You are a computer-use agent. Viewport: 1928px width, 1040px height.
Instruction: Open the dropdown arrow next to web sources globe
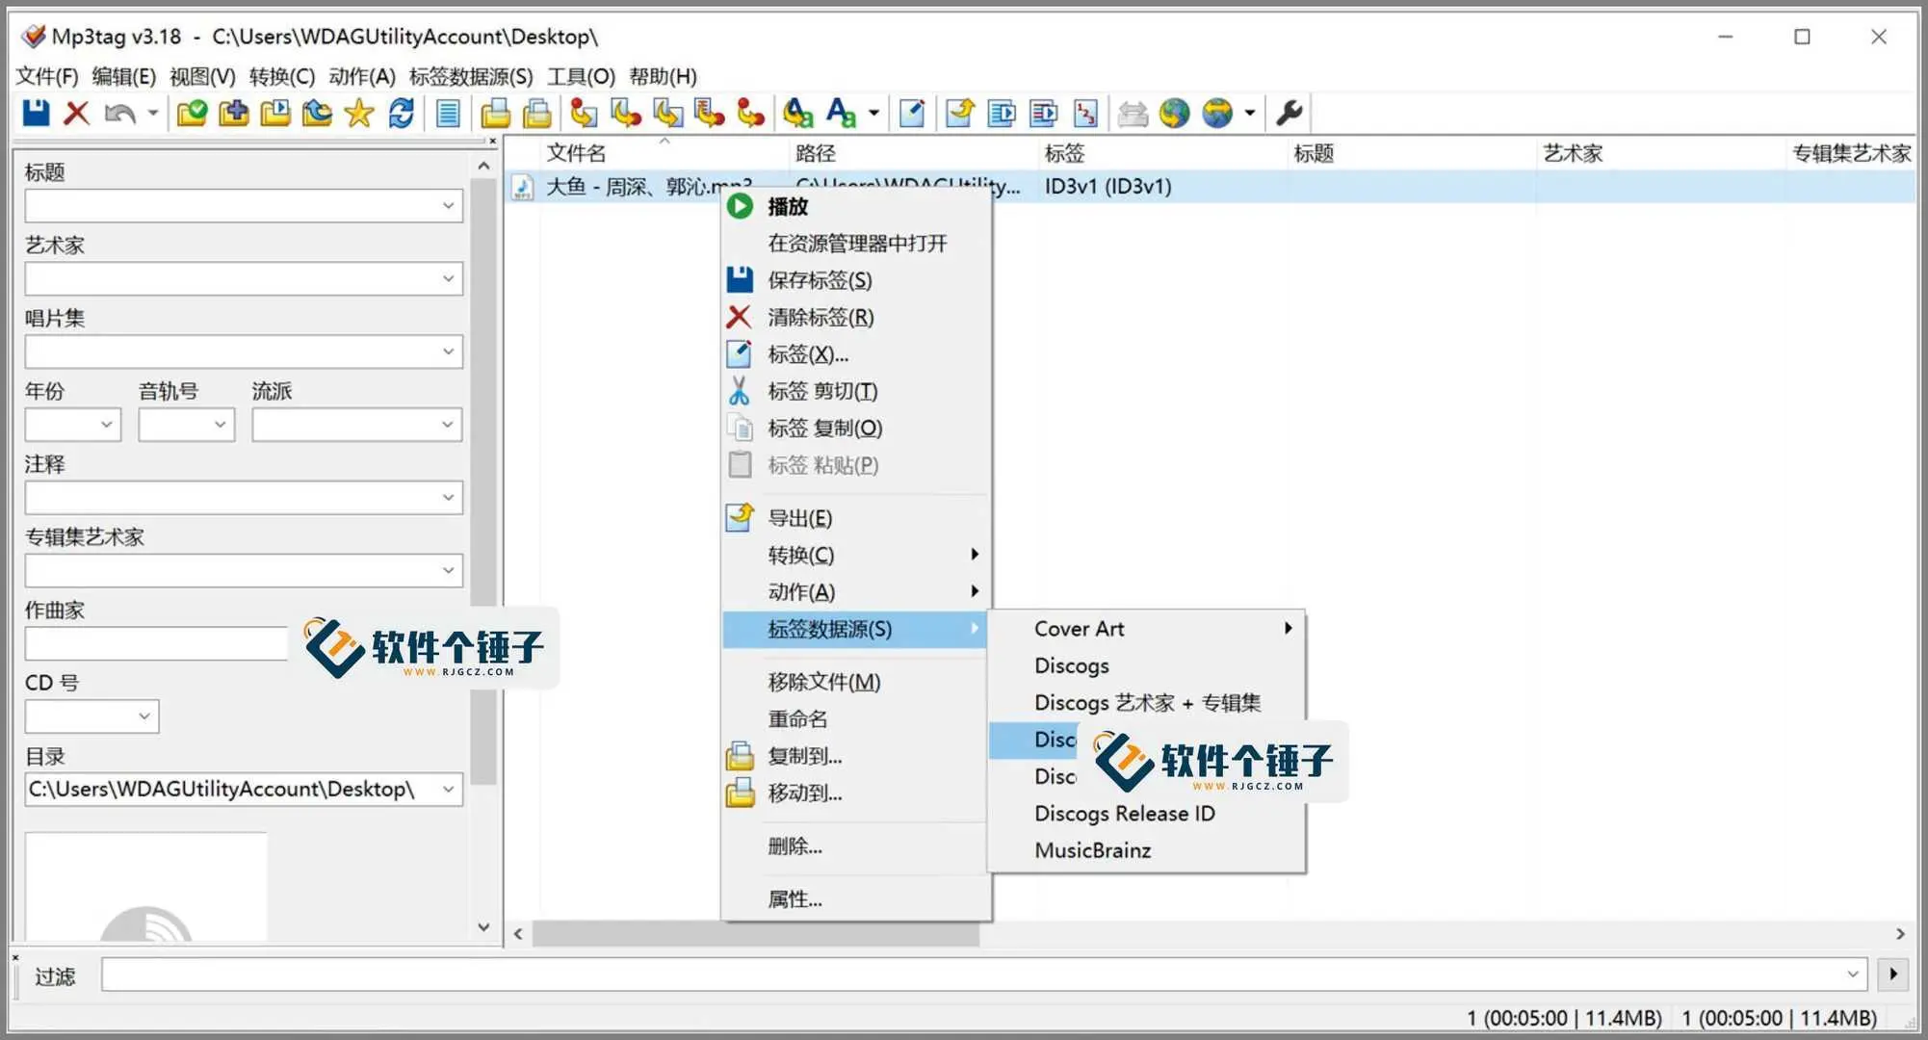point(1250,114)
